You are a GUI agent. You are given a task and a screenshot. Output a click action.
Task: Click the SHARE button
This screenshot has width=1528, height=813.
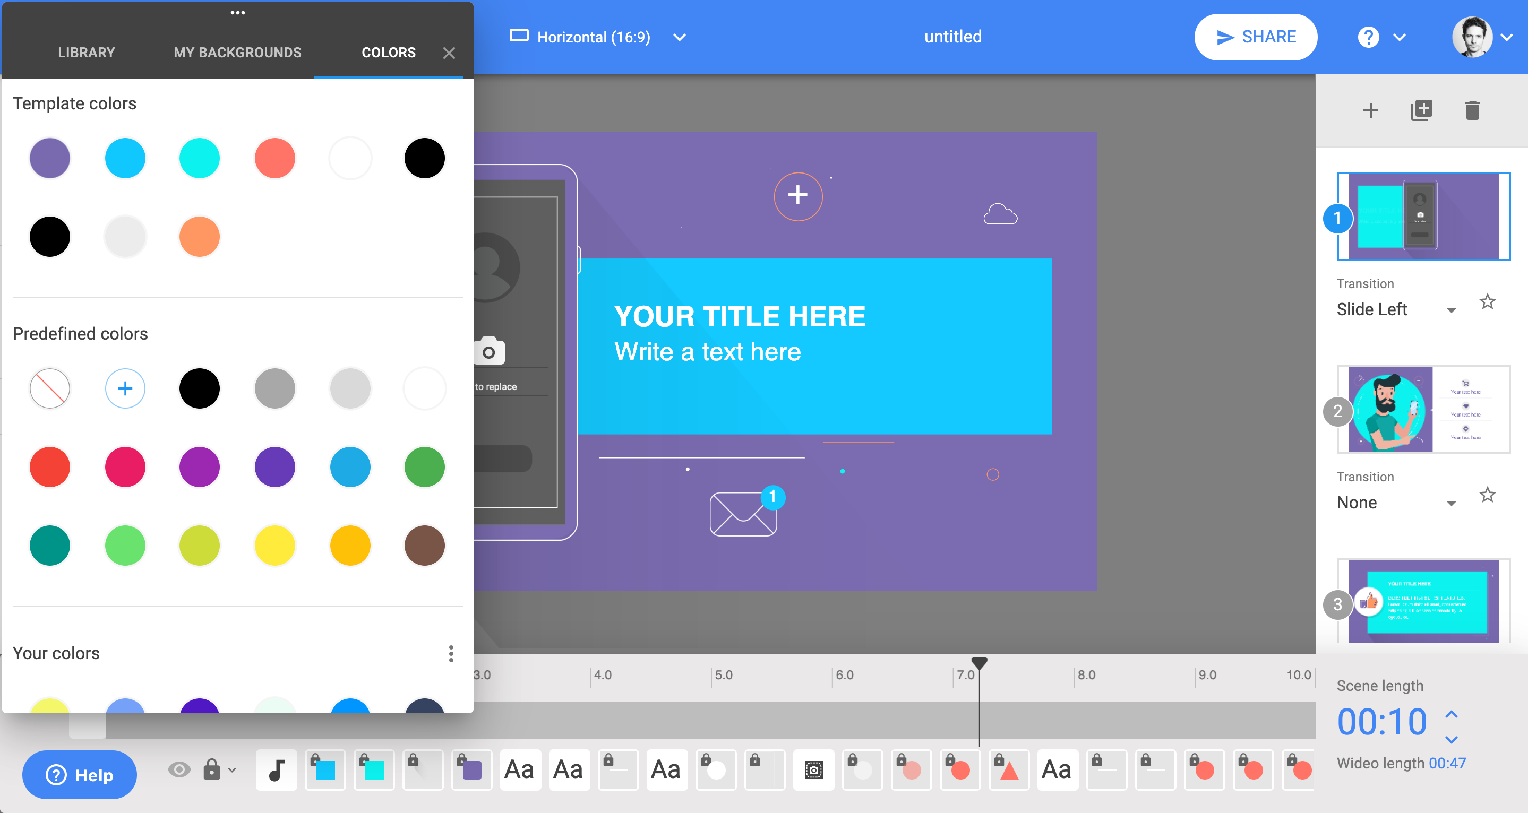click(x=1256, y=37)
